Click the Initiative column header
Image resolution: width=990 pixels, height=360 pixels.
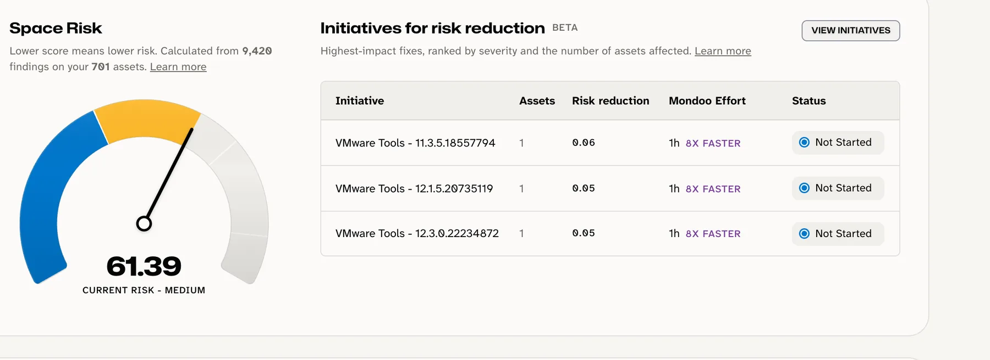click(x=360, y=101)
